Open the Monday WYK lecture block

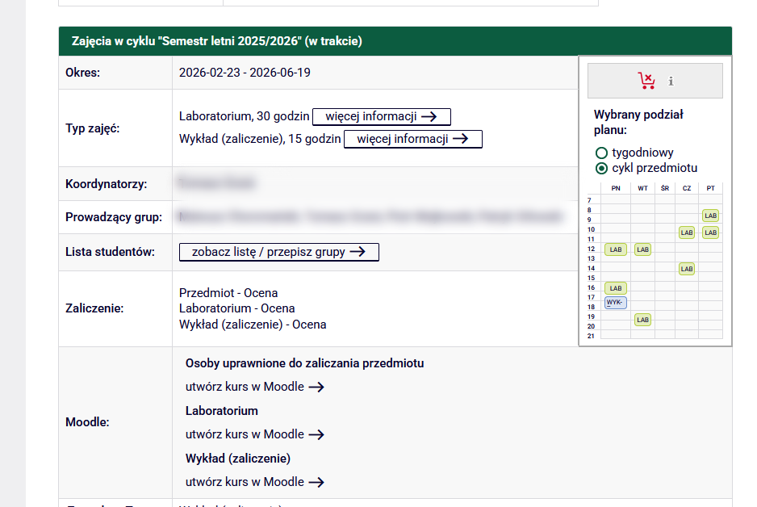[616, 303]
